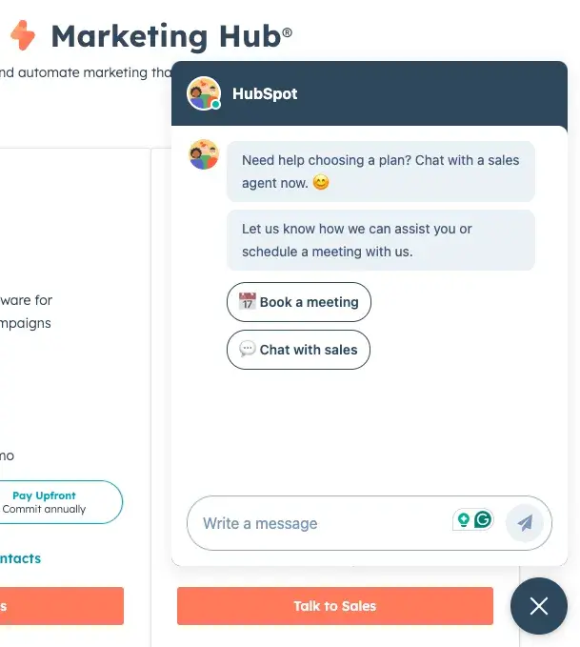Click the green online status dot
This screenshot has width=580, height=647.
[x=216, y=105]
